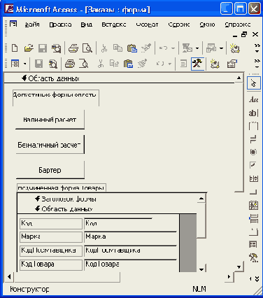Screen dimensions: 263x298
Task: Click the Paste clipboard icon in top toolbar row
Action: pos(132,48)
